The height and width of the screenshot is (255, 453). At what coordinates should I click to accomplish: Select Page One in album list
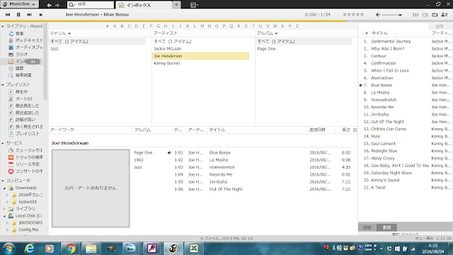pos(266,49)
